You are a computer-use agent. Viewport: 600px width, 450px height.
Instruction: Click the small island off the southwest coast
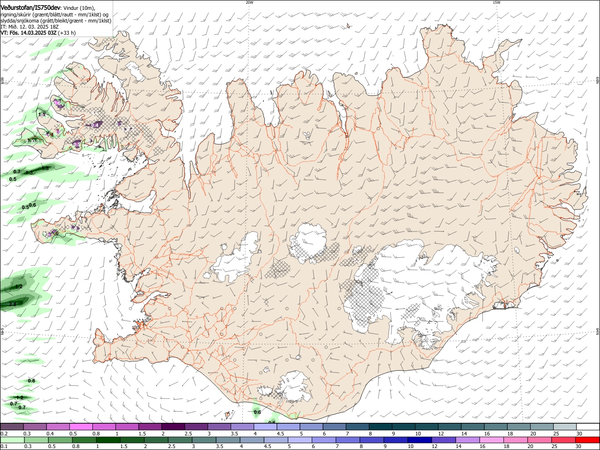pyautogui.click(x=228, y=414)
